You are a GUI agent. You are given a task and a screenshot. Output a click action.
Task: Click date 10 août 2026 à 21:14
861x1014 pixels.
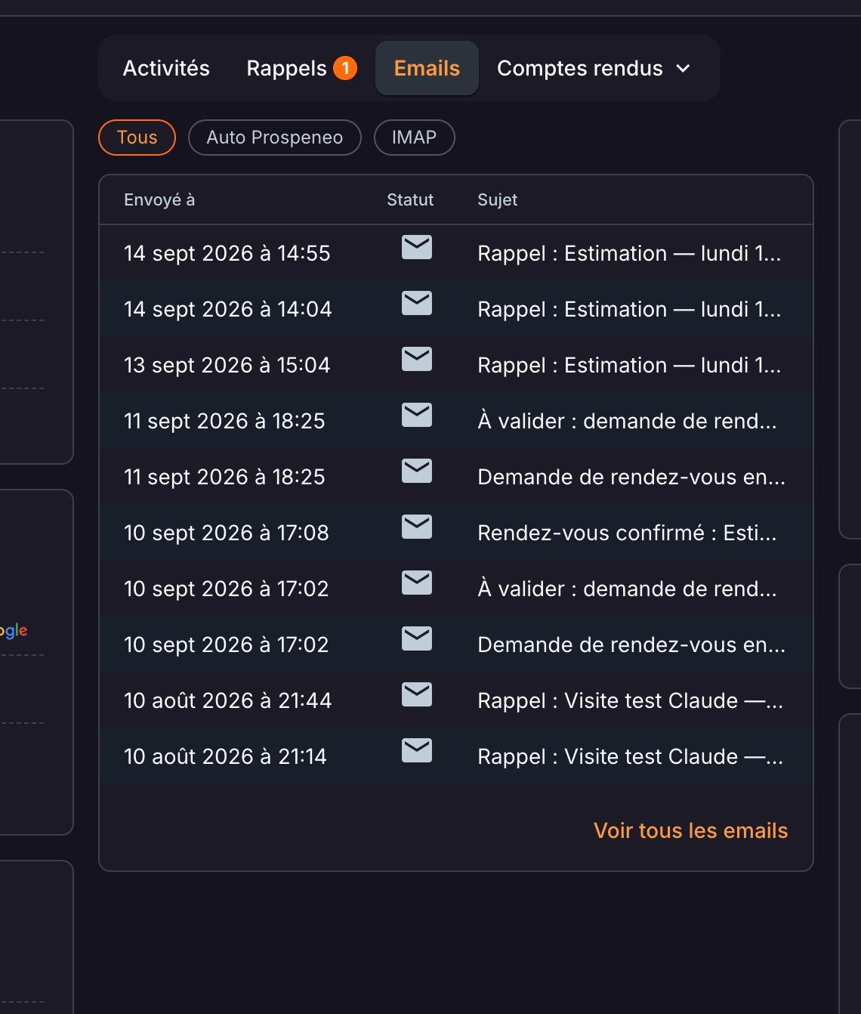coord(225,756)
